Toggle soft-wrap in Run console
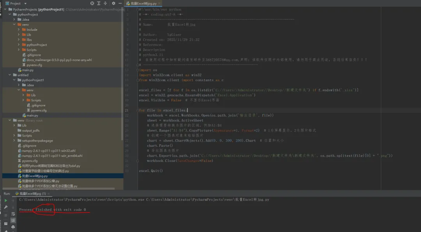This screenshot has height=232, width=421. [x=13, y=214]
